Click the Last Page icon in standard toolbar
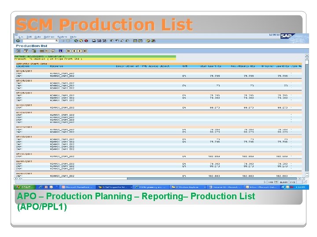Screen dimensions: 317x237 pyautogui.click(x=127, y=41)
